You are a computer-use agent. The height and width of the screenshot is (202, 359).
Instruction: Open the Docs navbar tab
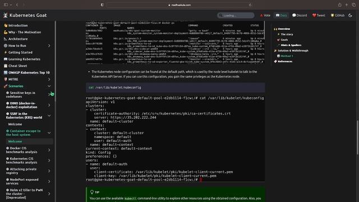[281, 15]
